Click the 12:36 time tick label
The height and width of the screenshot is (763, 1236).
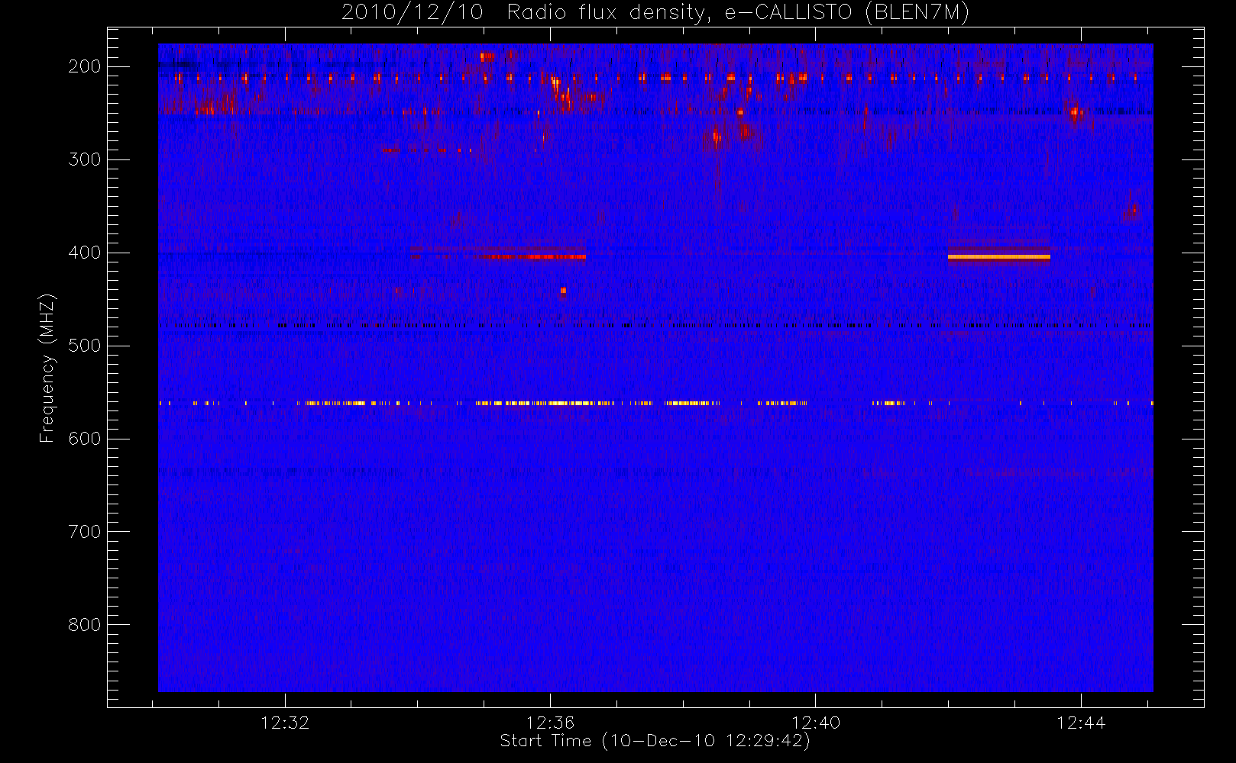(x=550, y=723)
